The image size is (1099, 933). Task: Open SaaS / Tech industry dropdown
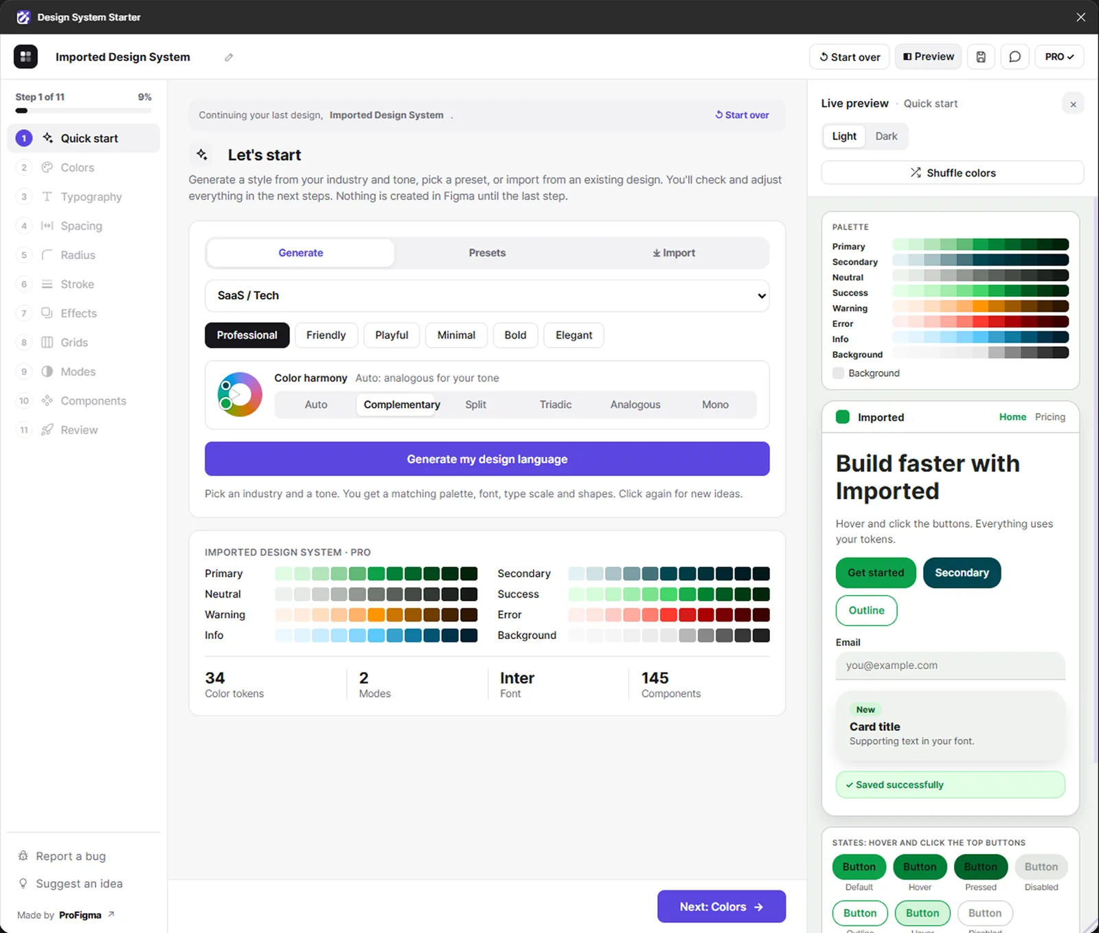pyautogui.click(x=487, y=295)
